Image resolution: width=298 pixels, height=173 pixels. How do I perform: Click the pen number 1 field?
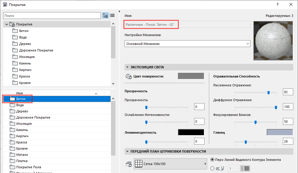point(233,169)
